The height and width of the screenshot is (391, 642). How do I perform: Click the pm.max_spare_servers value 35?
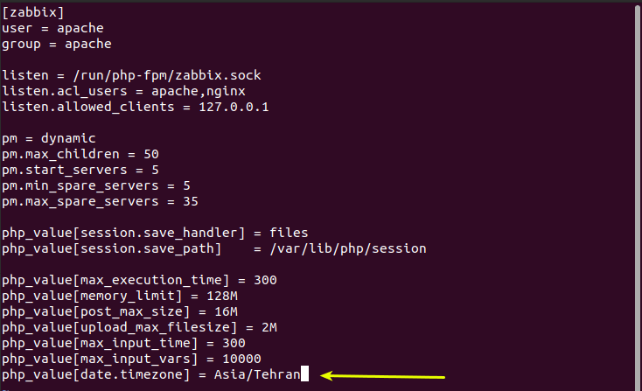coord(191,202)
